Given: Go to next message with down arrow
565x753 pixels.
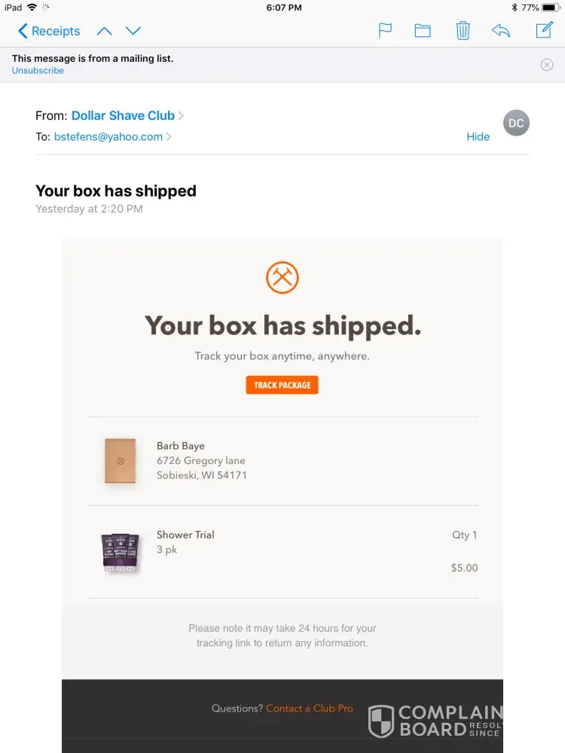Looking at the screenshot, I should [133, 31].
